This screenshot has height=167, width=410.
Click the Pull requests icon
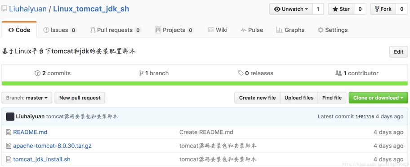[x=93, y=30]
